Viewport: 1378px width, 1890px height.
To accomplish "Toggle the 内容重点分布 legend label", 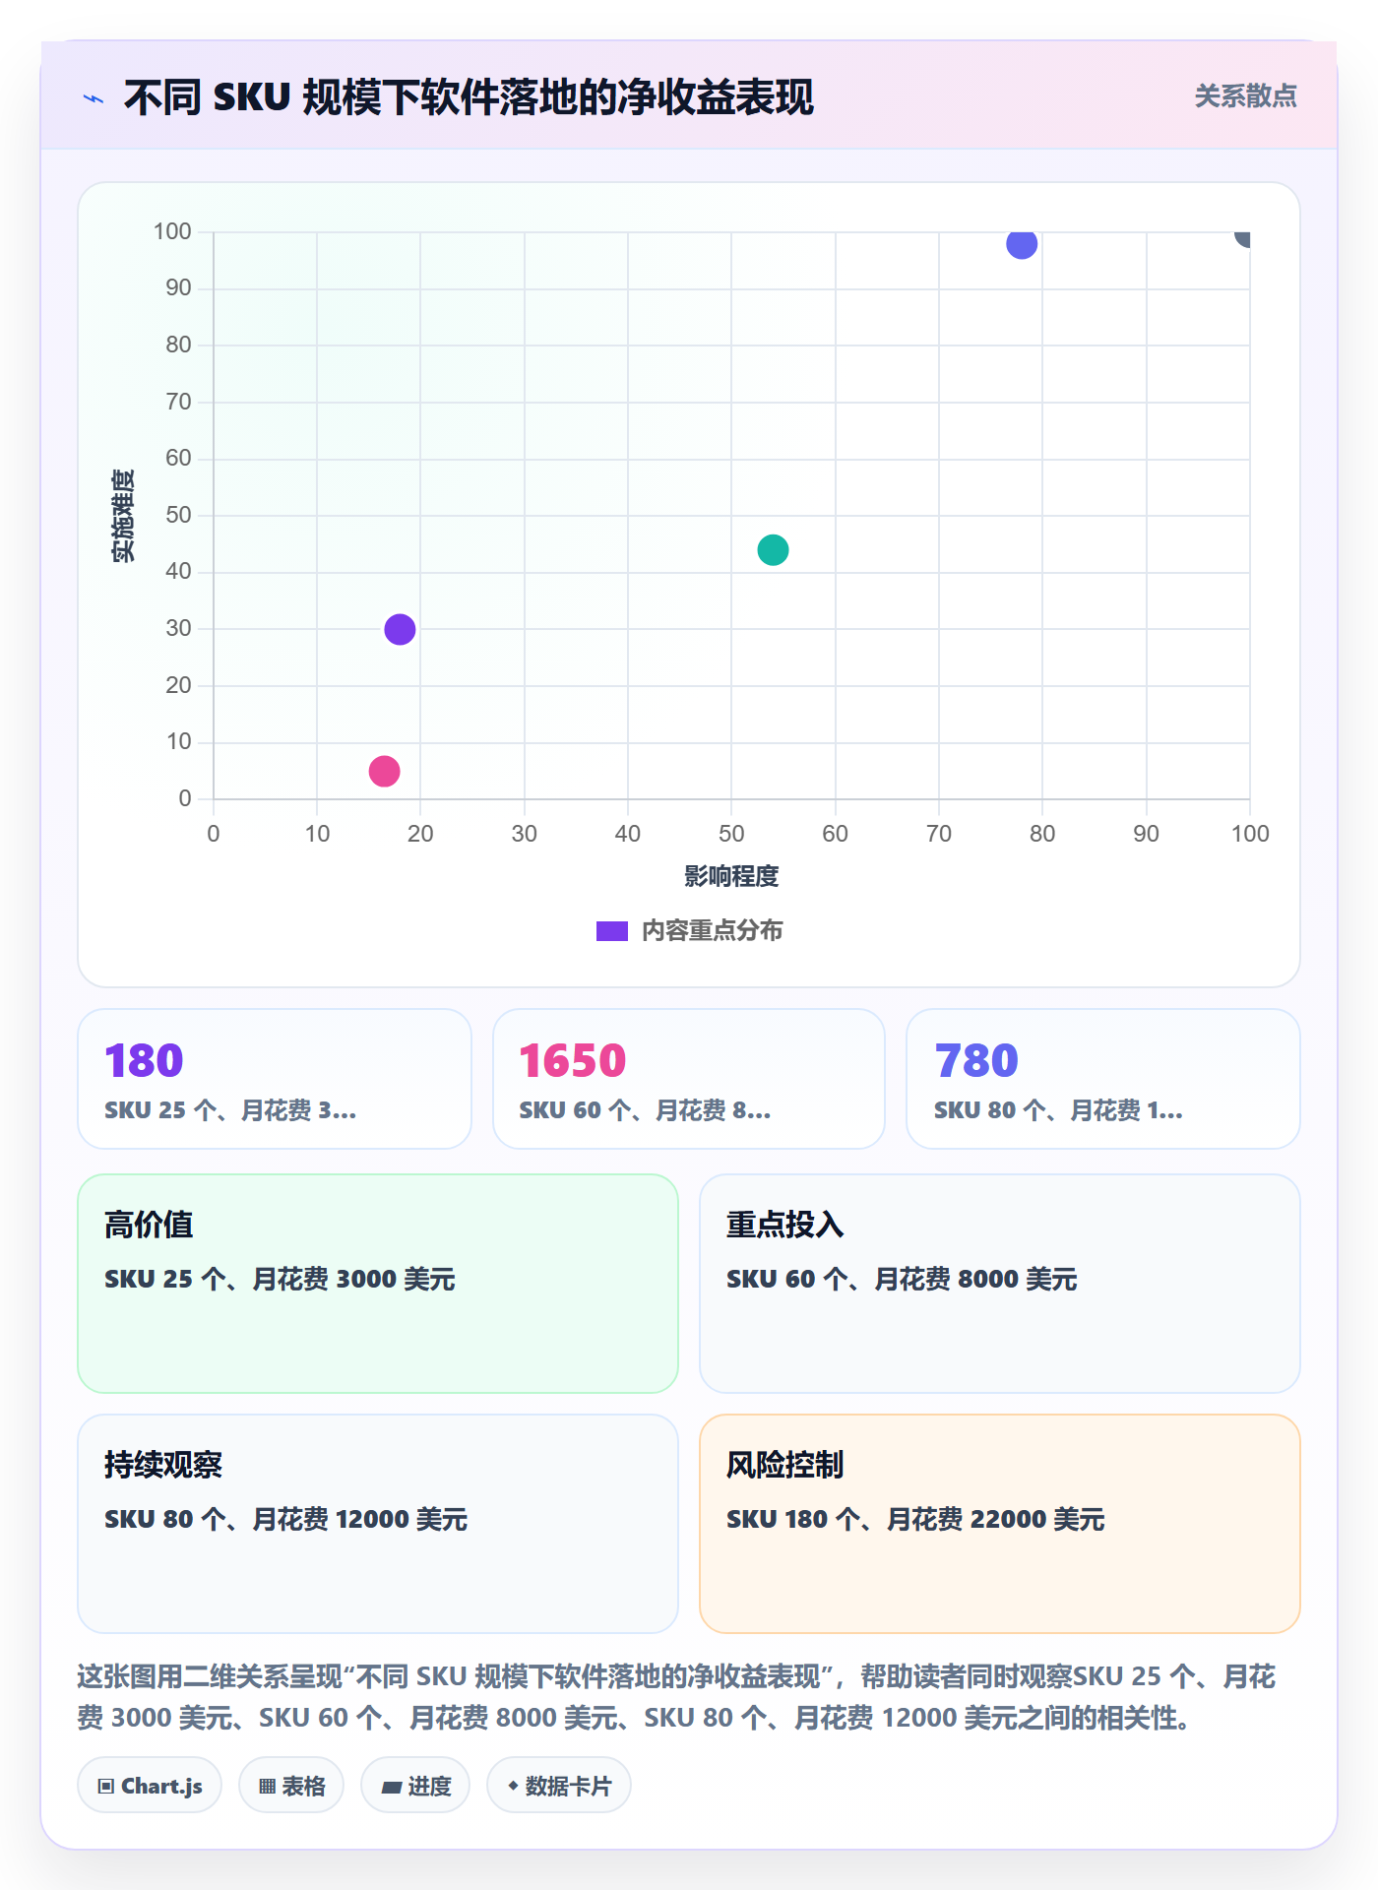I will coord(712,931).
